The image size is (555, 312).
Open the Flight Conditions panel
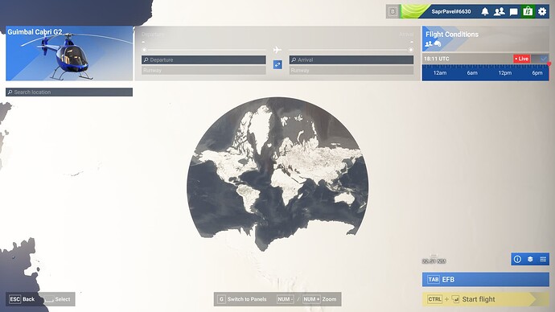coord(486,39)
